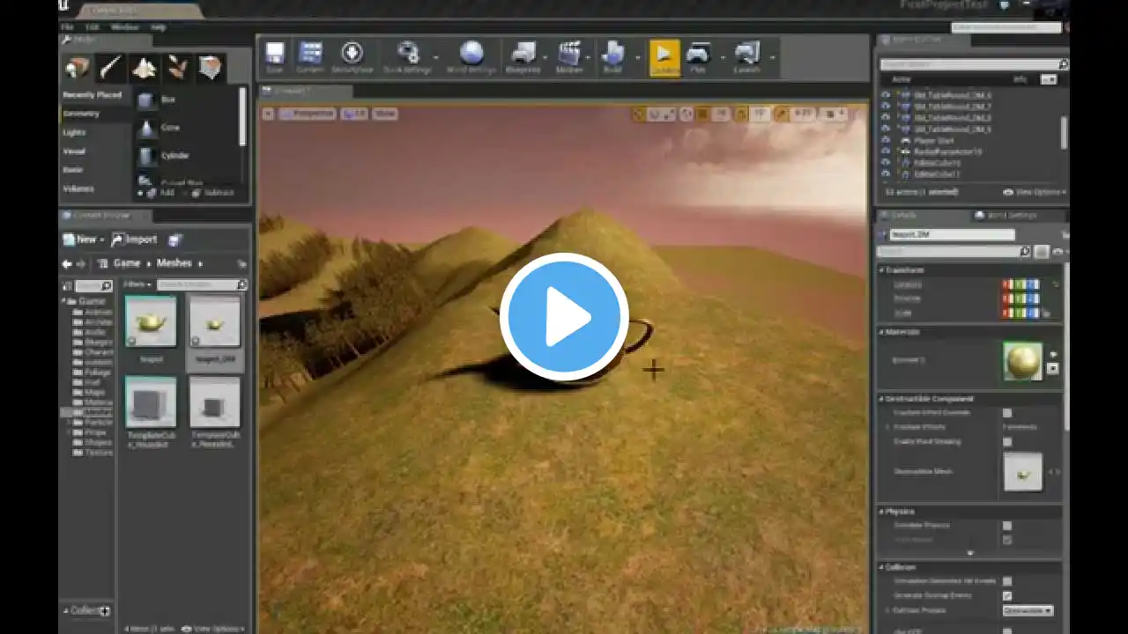Viewport: 1128px width, 634px height.
Task: Click the Matinee clapperboard icon
Action: tap(569, 57)
